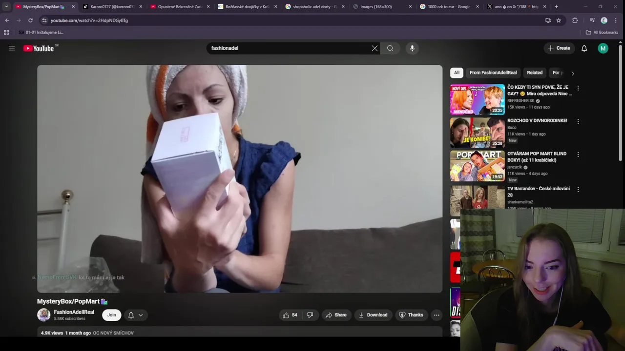This screenshot has height=351, width=625.
Task: Open the Chrome apps grid in bookmarks bar
Action: pyautogui.click(x=6, y=32)
